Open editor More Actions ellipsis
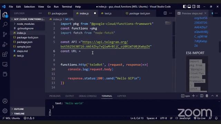The image size is (221, 124). click(x=171, y=13)
